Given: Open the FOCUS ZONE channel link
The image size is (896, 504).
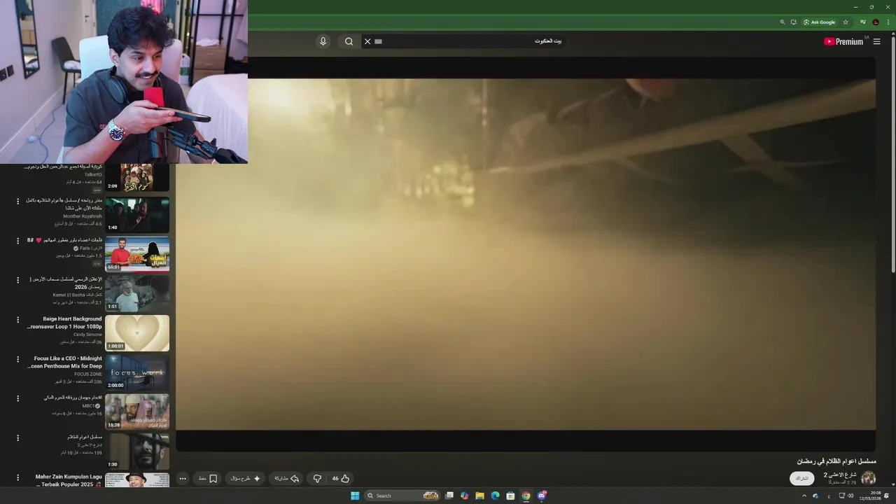Looking at the screenshot, I should tap(88, 374).
